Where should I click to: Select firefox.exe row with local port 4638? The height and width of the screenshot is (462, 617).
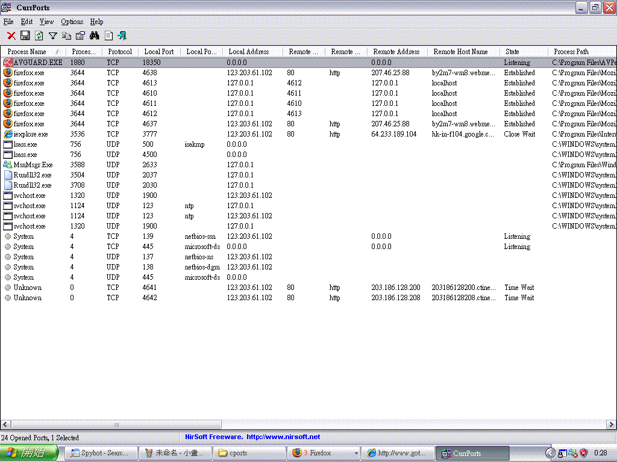[308, 73]
